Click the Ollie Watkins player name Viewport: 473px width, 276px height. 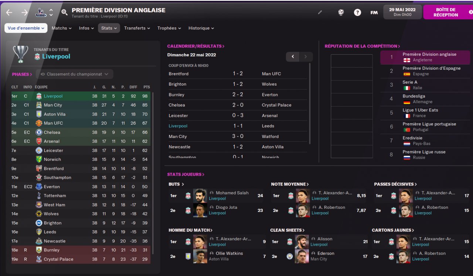coord(229,253)
